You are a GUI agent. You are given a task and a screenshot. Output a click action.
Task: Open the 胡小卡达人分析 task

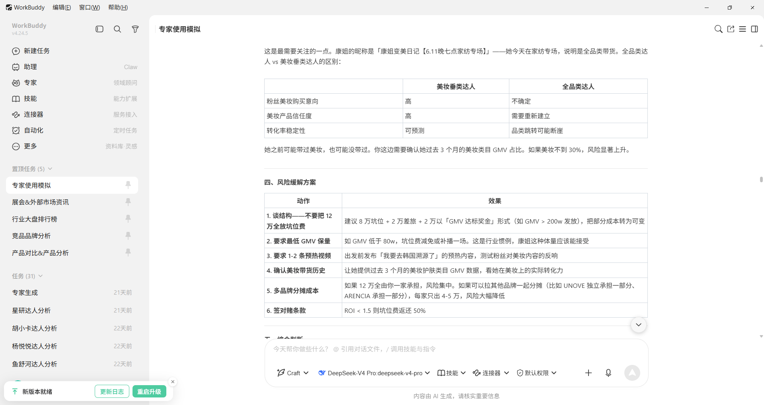[72, 328]
